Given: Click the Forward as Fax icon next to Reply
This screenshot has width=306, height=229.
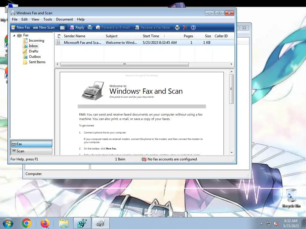Looking at the screenshot, I should click(90, 27).
